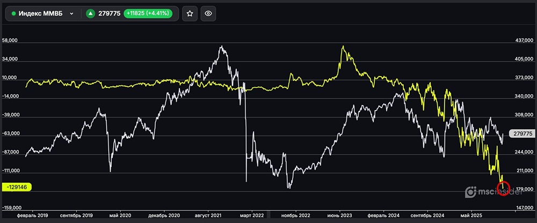This screenshot has width=537, height=223.
Task: Click the май 2020 date on time axis
Action: click(x=120, y=215)
